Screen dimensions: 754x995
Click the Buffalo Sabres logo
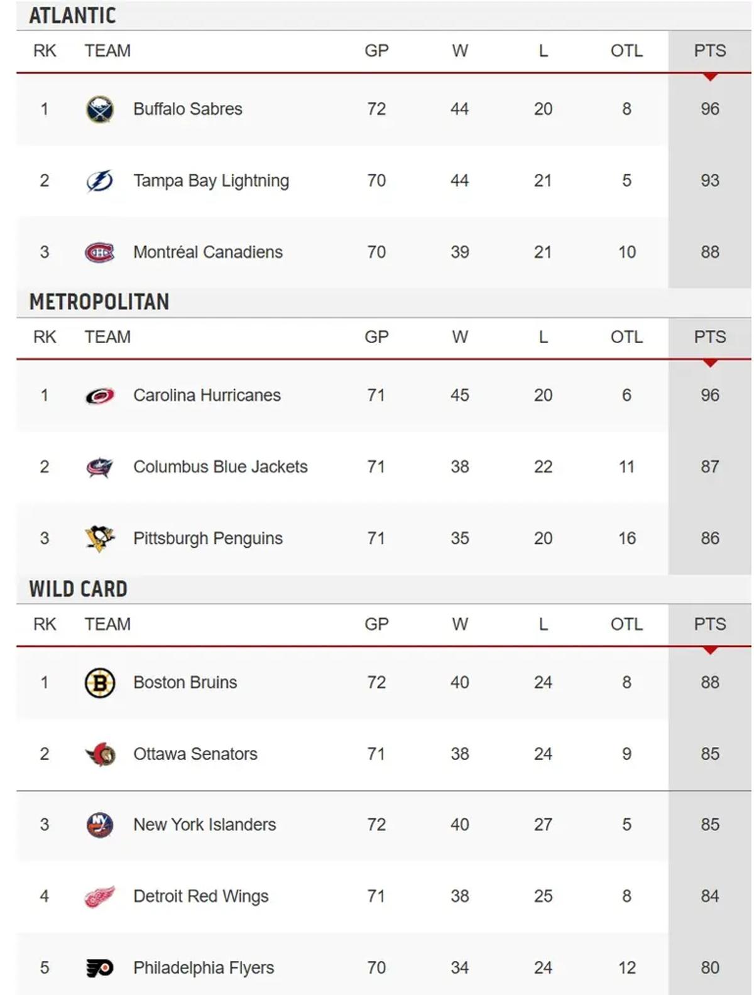click(x=99, y=109)
